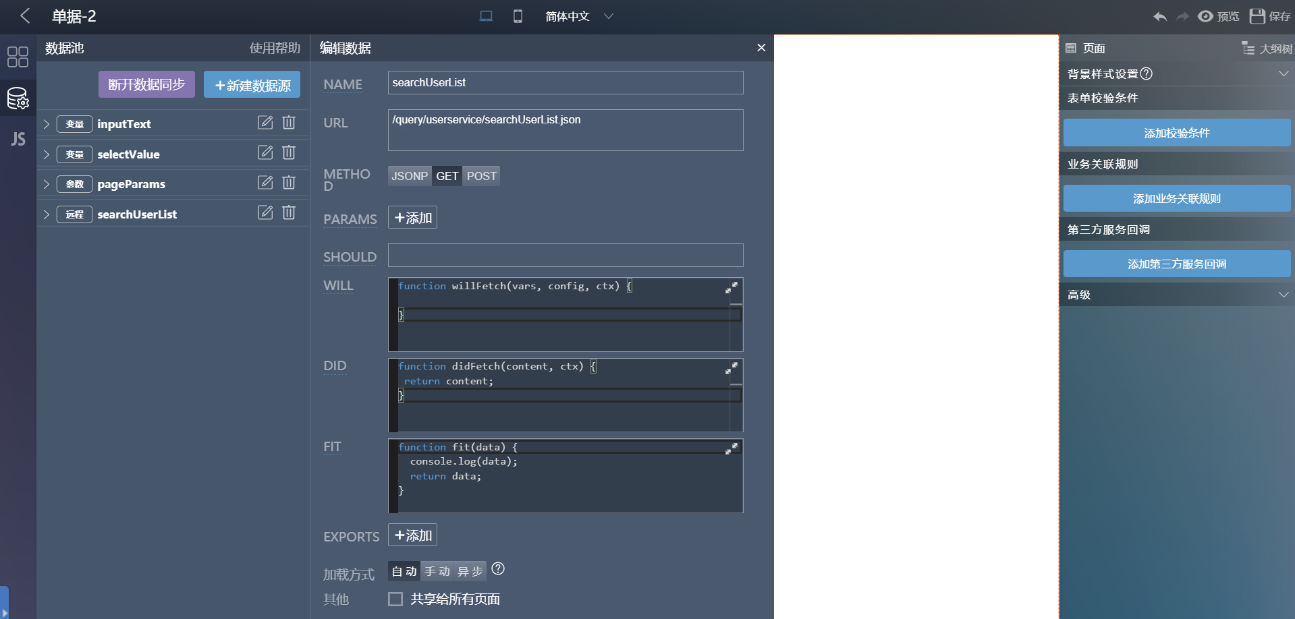Expand 背景样式设置 section chevron
Image resolution: width=1295 pixels, height=619 pixels.
pyautogui.click(x=1284, y=73)
